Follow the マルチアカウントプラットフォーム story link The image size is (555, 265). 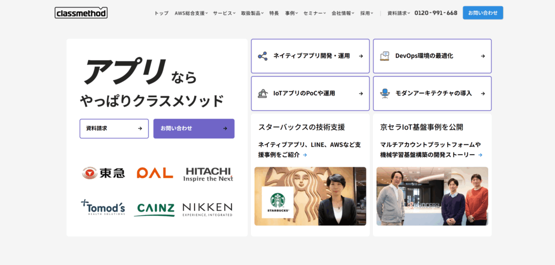click(431, 150)
